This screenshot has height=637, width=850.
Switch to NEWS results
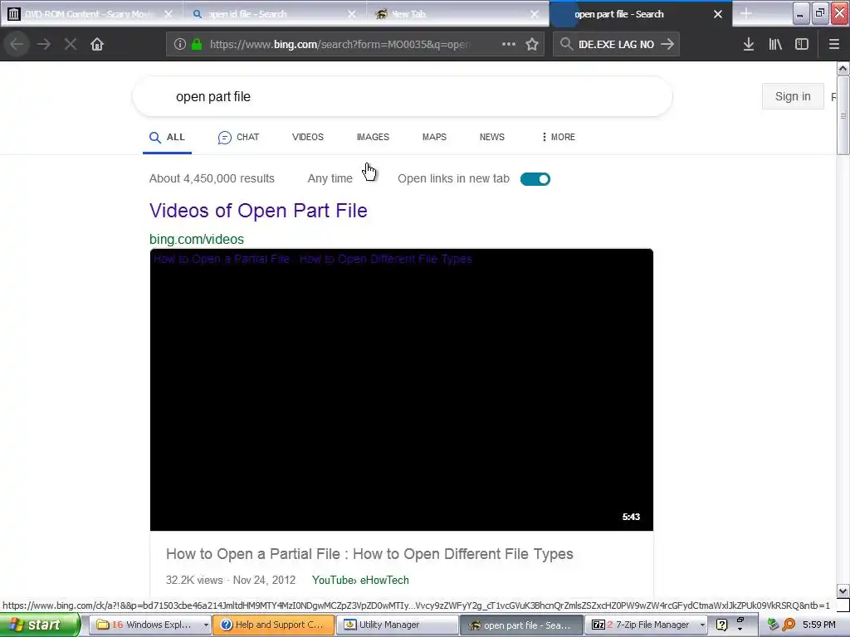pyautogui.click(x=491, y=137)
